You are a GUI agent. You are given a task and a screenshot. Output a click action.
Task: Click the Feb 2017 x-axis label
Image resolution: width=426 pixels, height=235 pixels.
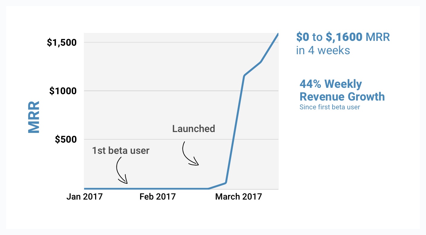point(158,197)
